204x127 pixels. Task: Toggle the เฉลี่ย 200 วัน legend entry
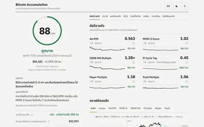(x=147, y=117)
